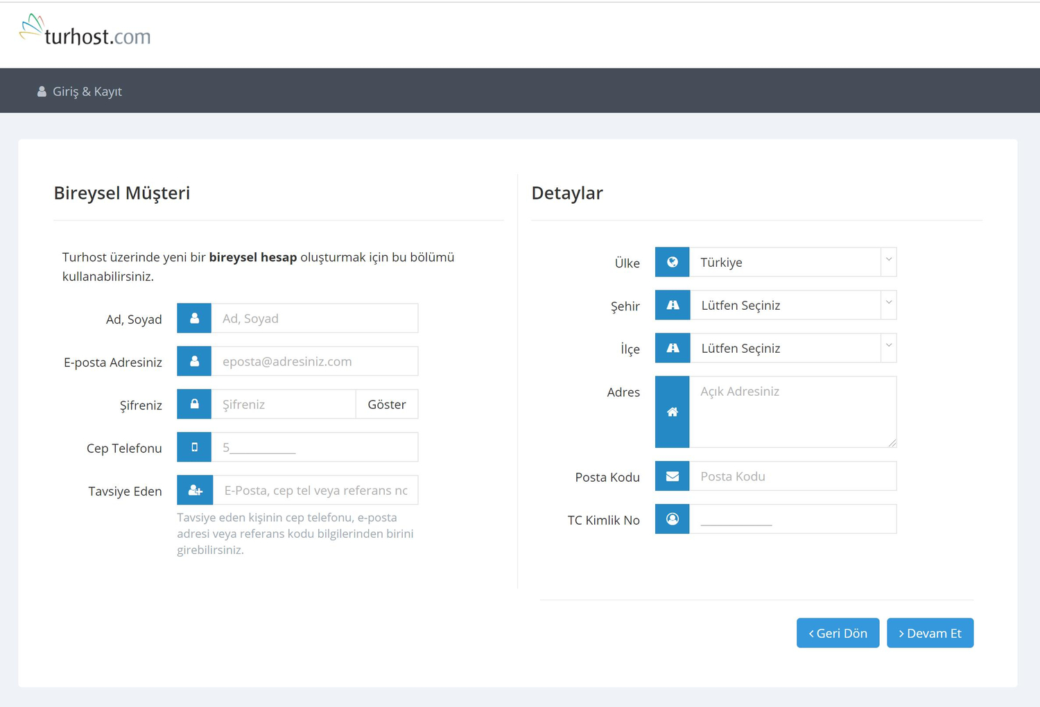This screenshot has height=707, width=1040.
Task: Open the İlçe district dropdown
Action: point(792,348)
